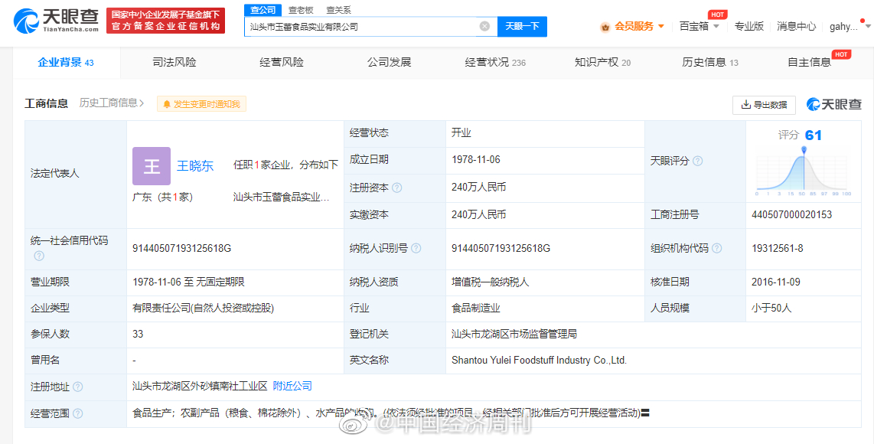Click the 汕头市玉蕾食品实业... company link
The image size is (874, 444).
pyautogui.click(x=282, y=198)
